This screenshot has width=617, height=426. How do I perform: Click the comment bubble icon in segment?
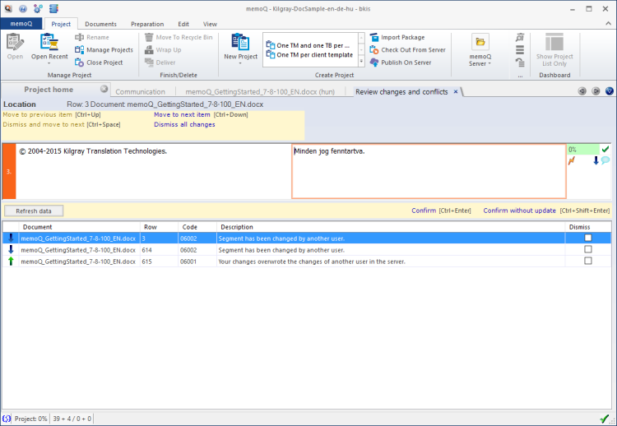click(x=605, y=160)
